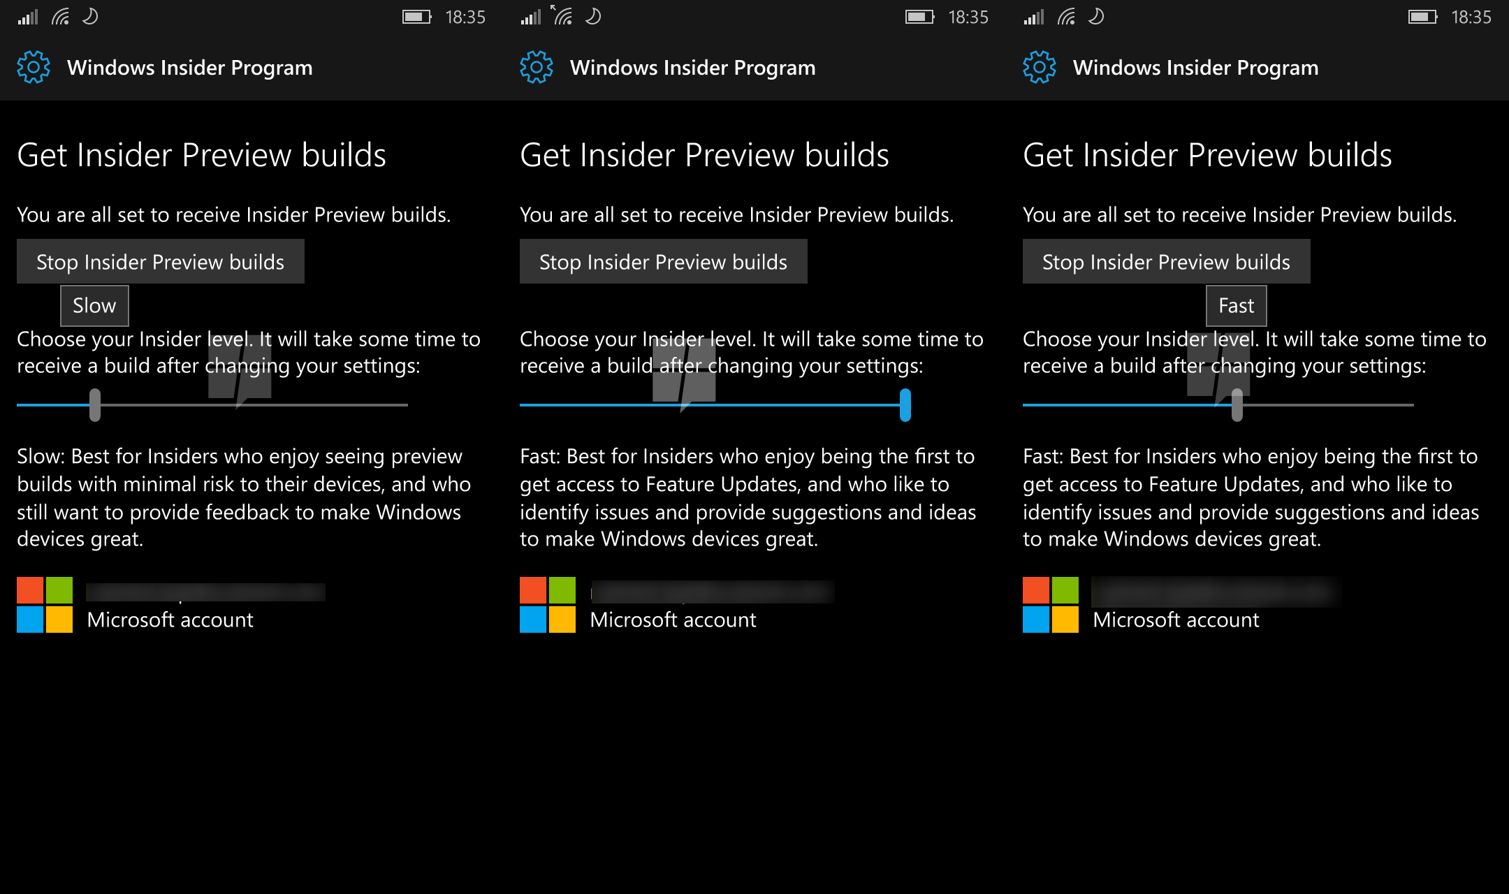Click the 18:35 clock in right screen
Image resolution: width=1509 pixels, height=894 pixels.
tap(1471, 17)
